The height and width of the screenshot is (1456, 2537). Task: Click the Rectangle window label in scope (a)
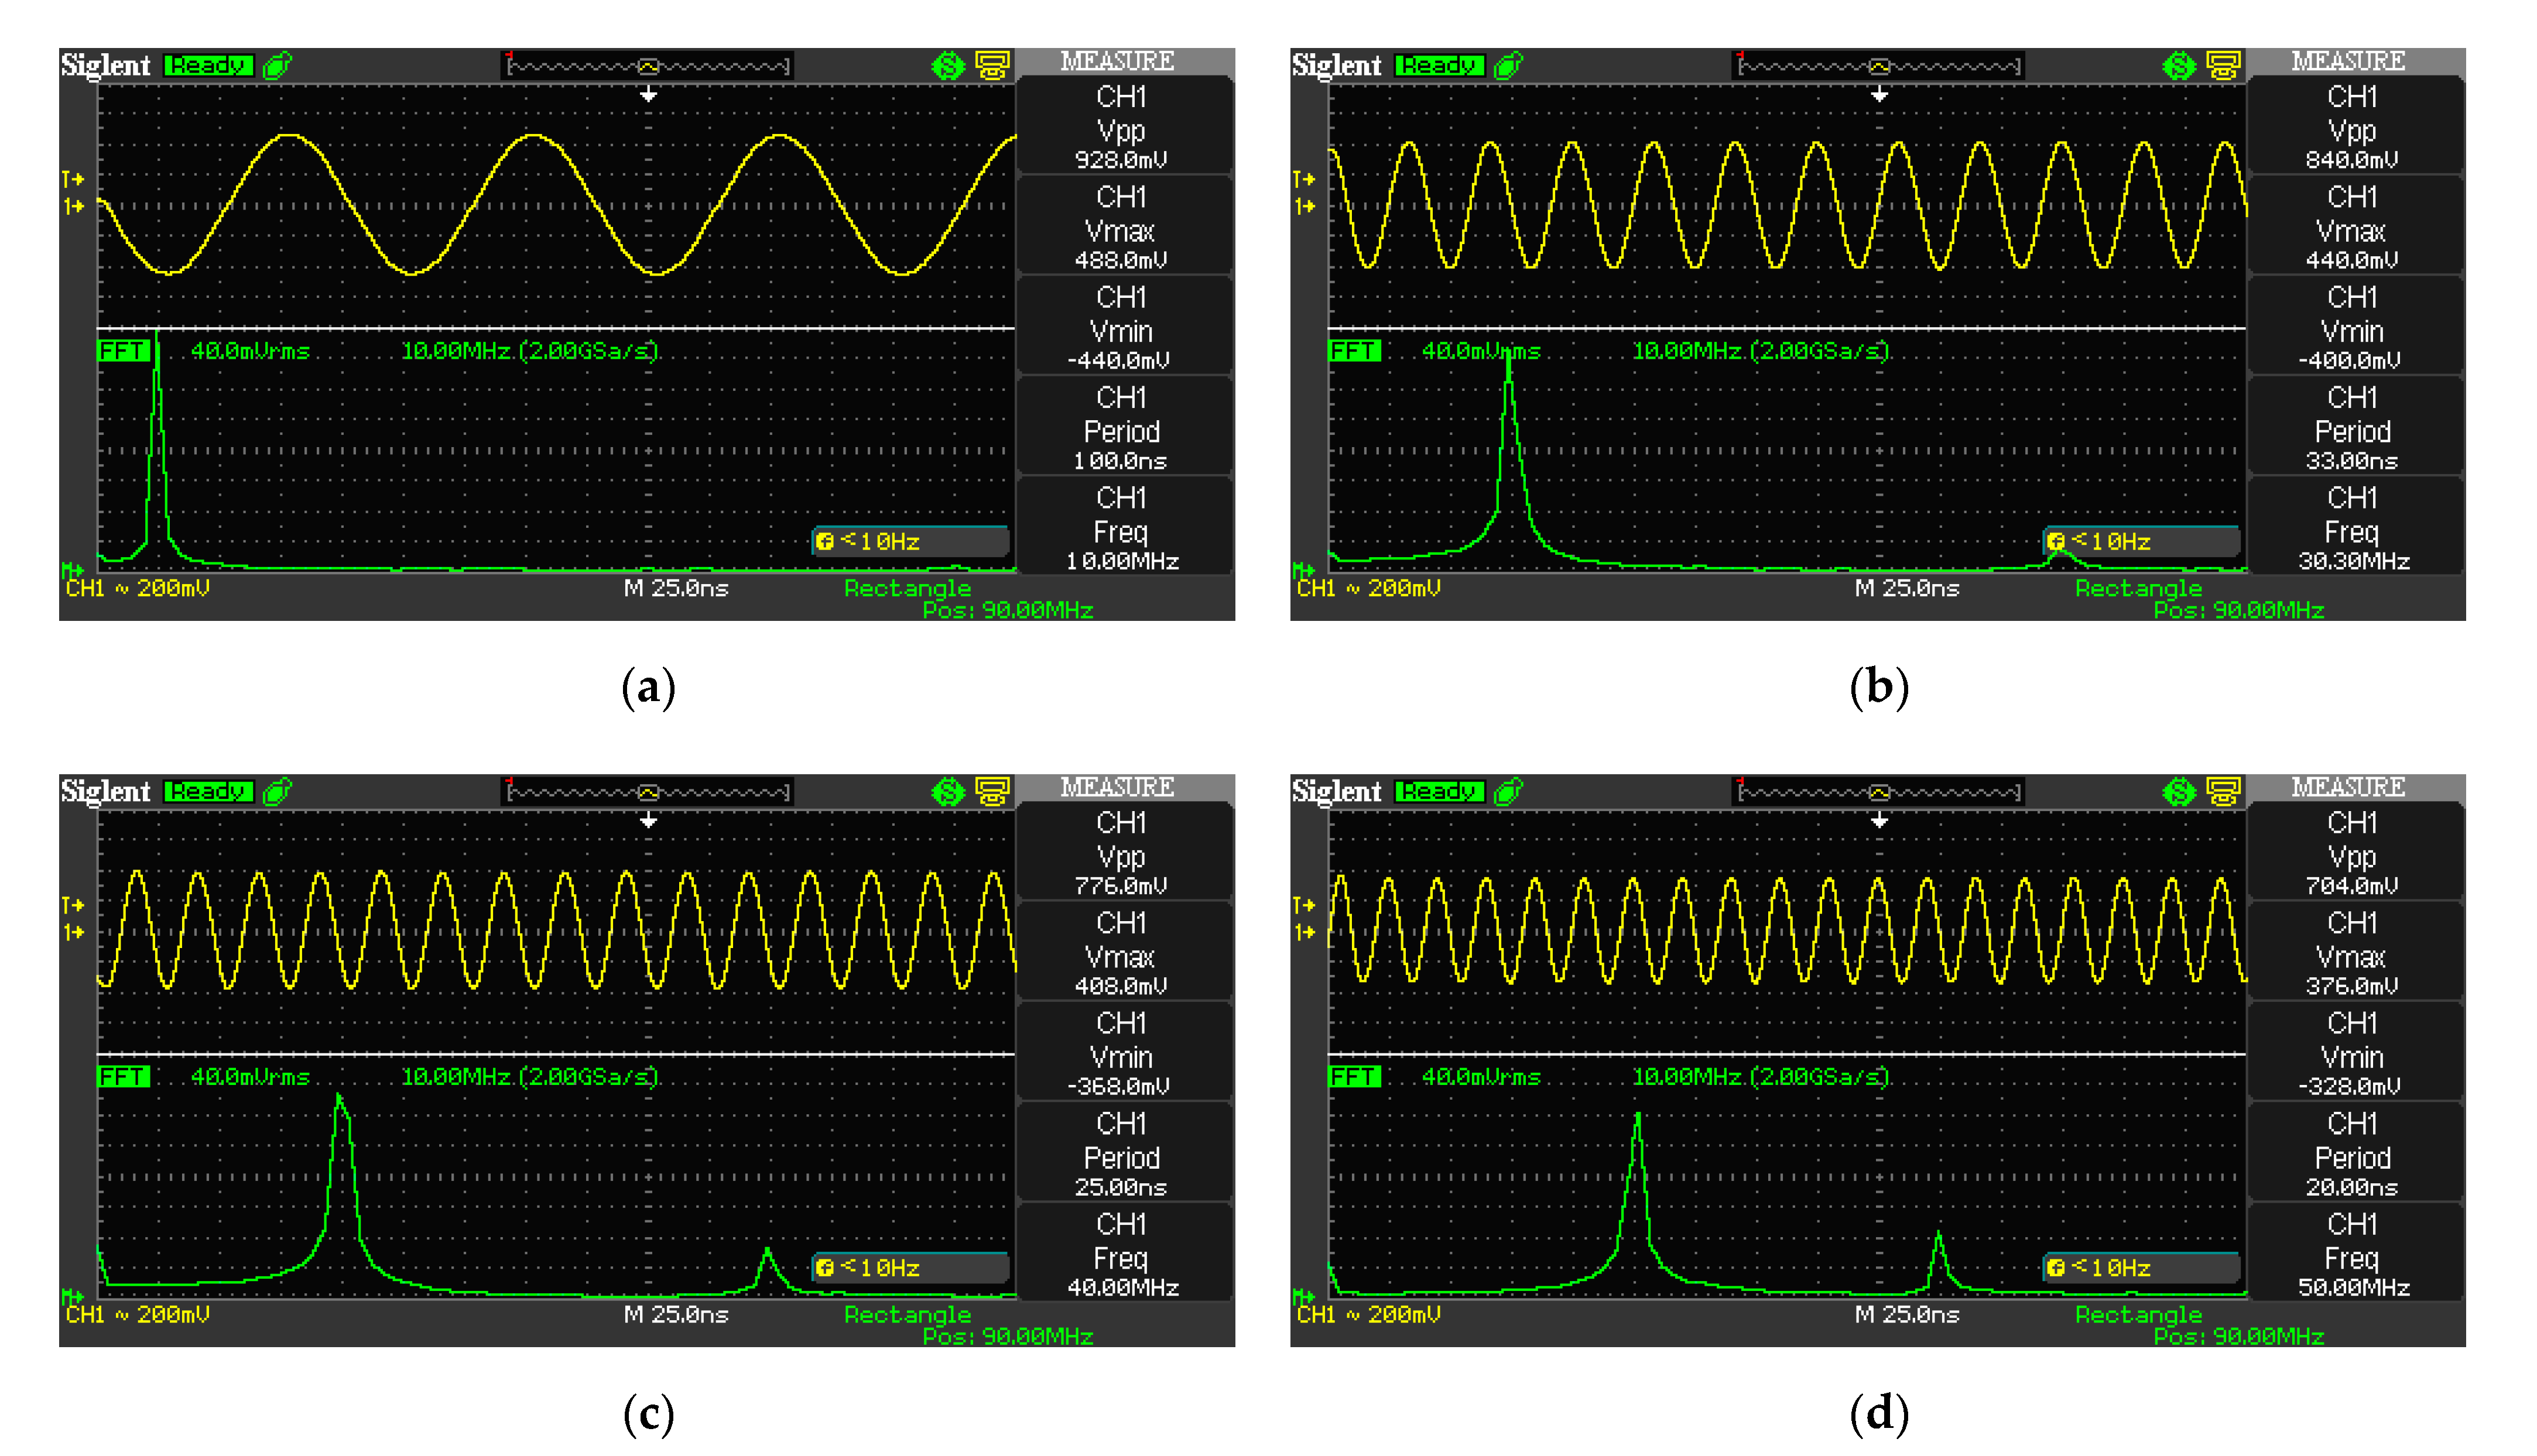[908, 588]
